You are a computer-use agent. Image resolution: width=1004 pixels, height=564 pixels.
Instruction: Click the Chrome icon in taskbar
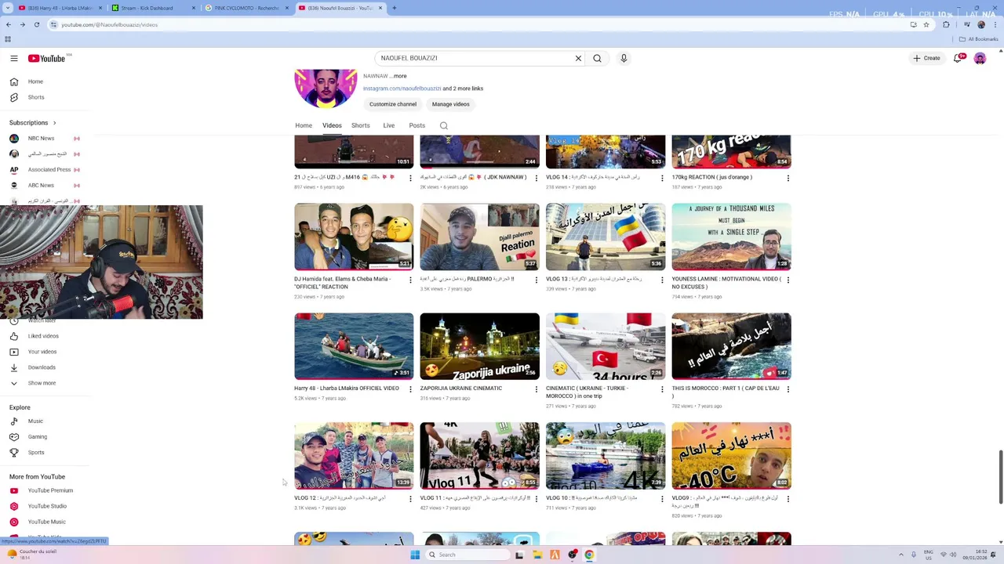pyautogui.click(x=589, y=555)
